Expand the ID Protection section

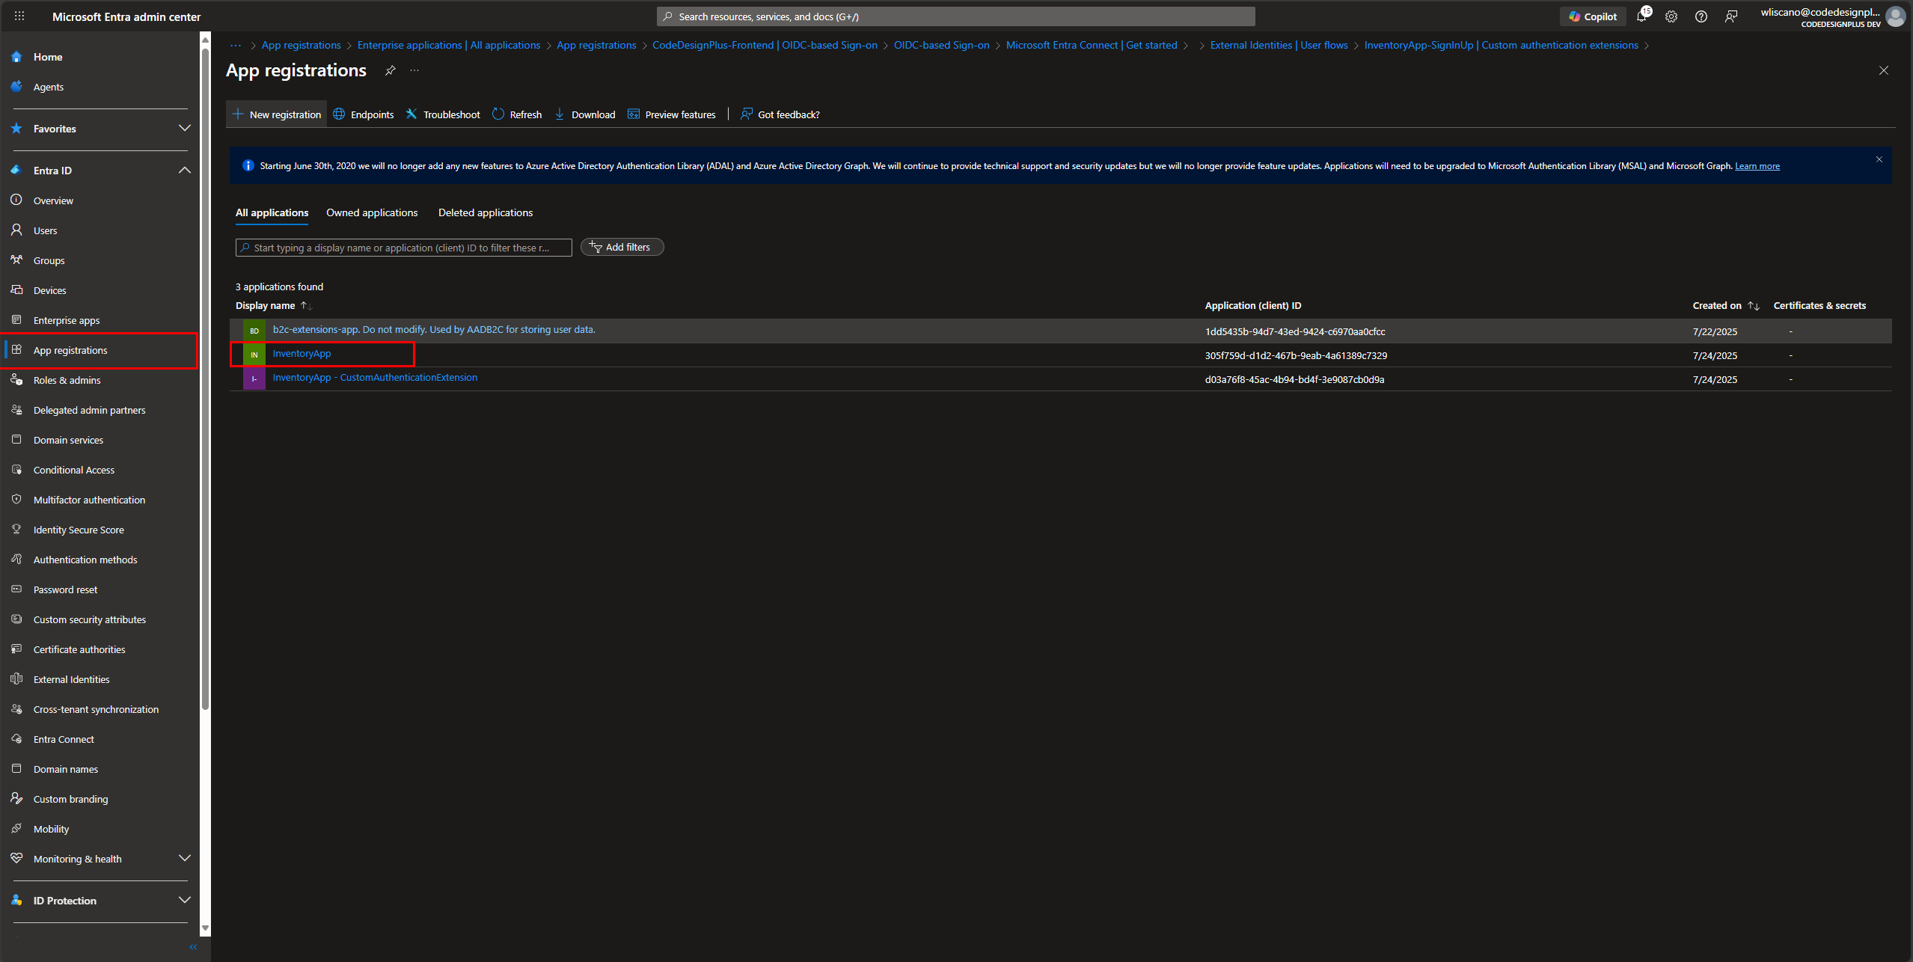pyautogui.click(x=185, y=900)
